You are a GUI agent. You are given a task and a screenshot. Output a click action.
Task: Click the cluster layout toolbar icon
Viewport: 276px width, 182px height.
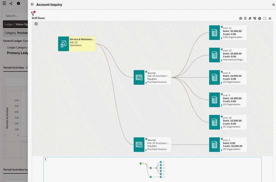[250, 18]
